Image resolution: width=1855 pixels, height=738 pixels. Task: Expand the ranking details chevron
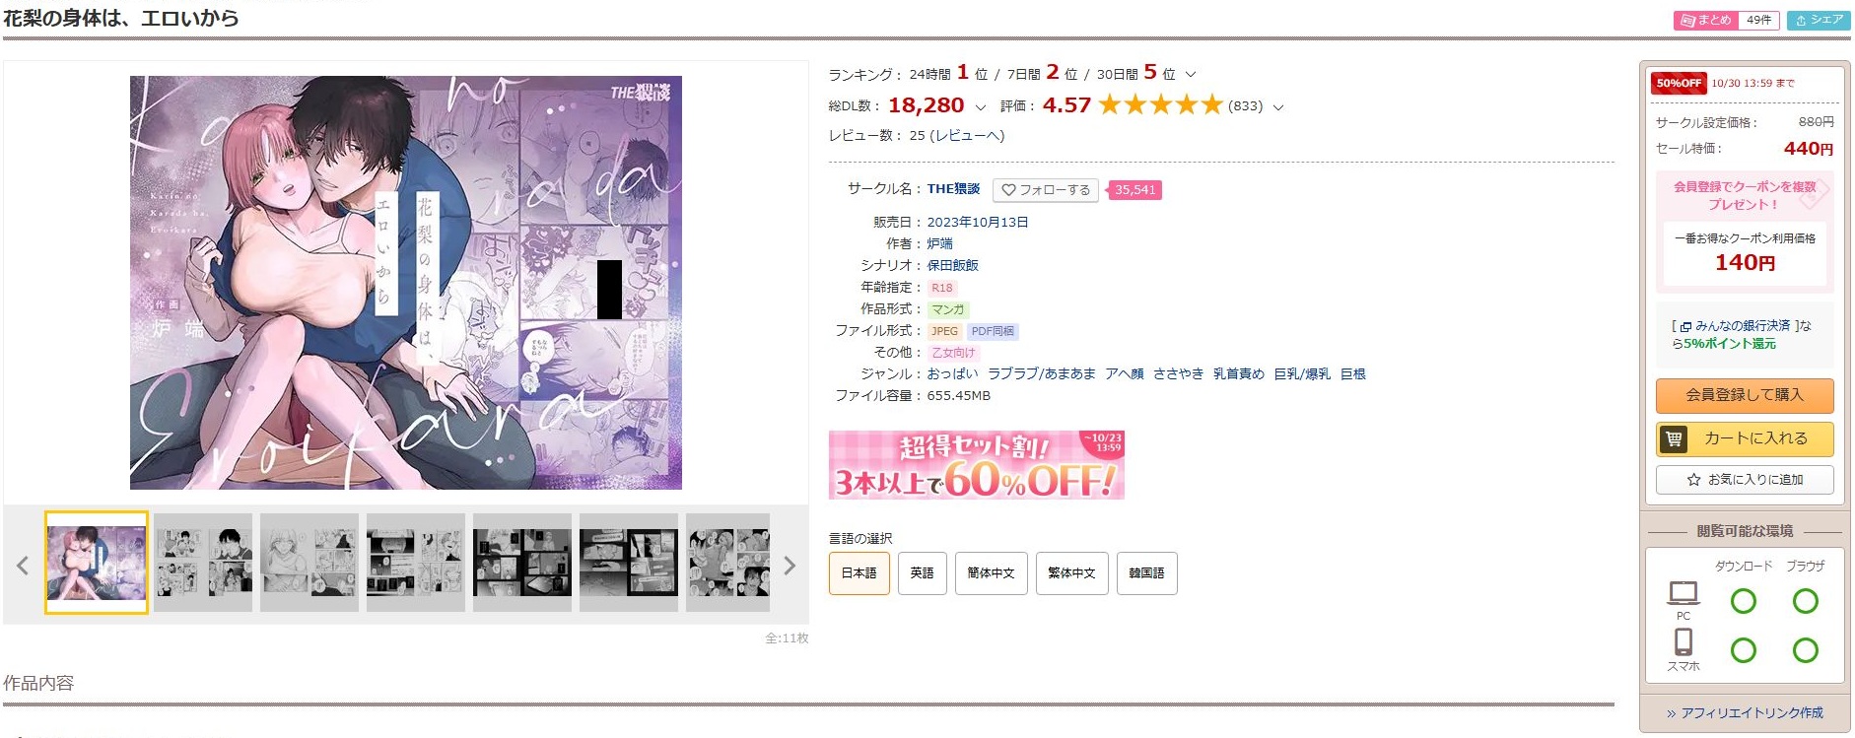pyautogui.click(x=1191, y=74)
